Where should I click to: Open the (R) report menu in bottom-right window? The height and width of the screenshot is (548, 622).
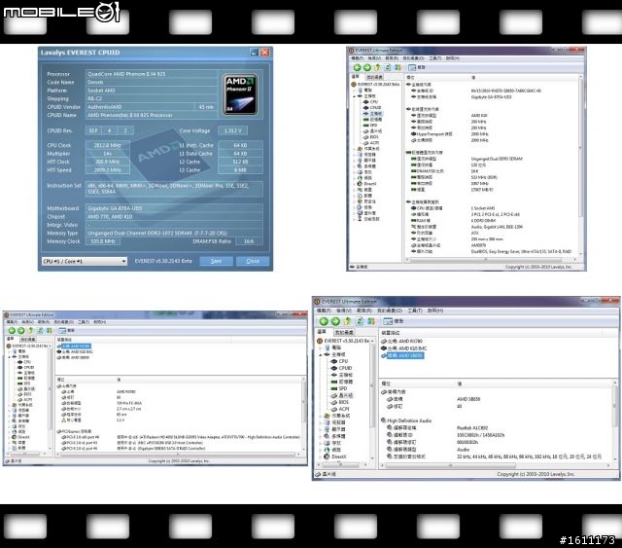(364, 311)
